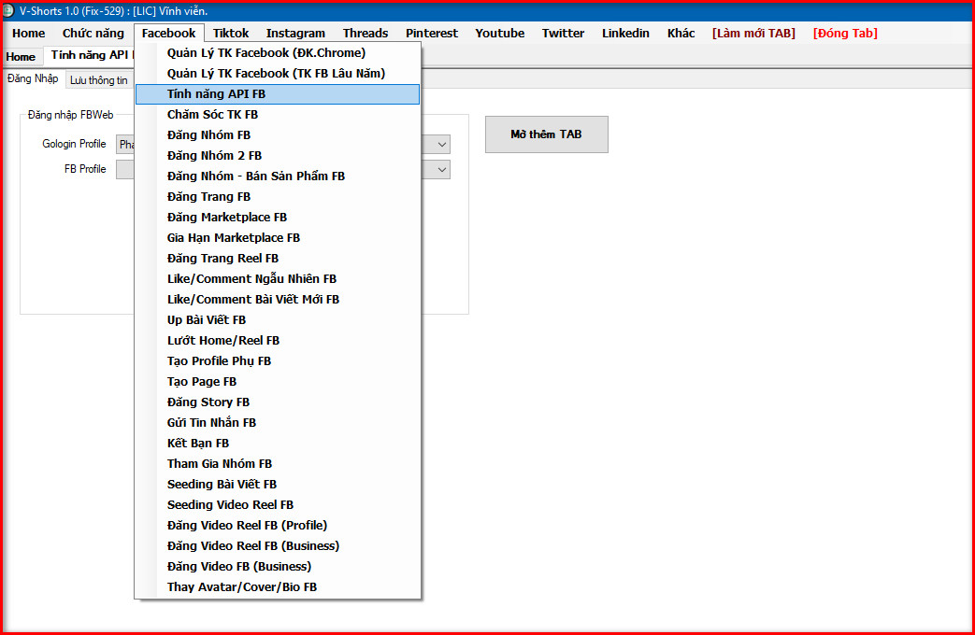Open the Khác menu

coord(681,33)
